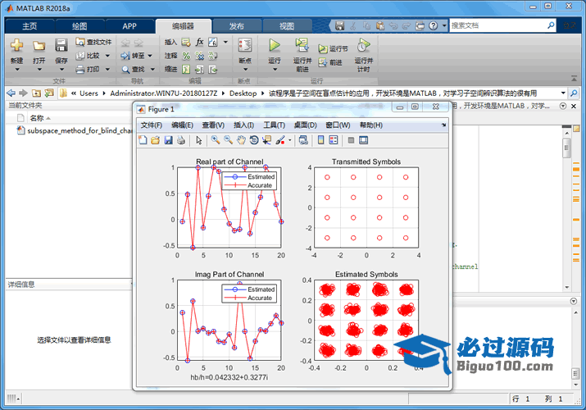Toggle the Pan hand tool
The image size is (586, 410).
[x=242, y=140]
